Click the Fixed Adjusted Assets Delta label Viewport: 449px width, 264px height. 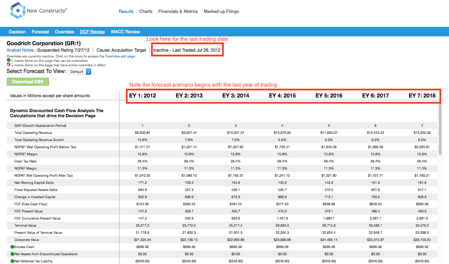click(x=36, y=190)
